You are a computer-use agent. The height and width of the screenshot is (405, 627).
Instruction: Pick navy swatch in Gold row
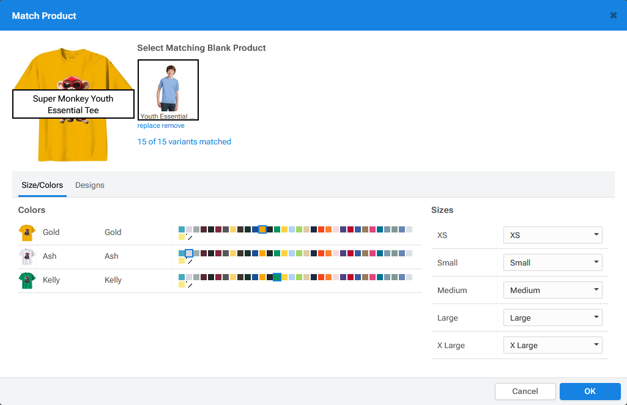[314, 229]
